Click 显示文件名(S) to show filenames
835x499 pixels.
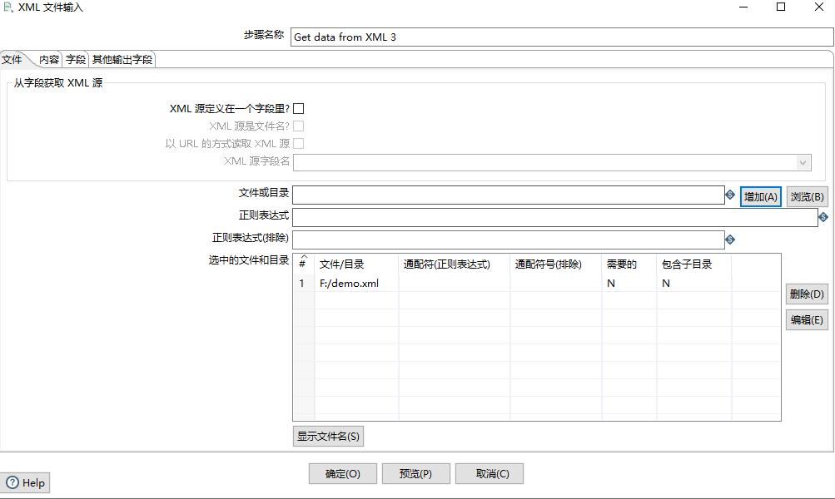328,436
